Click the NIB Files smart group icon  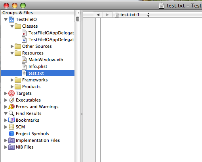point(11,147)
